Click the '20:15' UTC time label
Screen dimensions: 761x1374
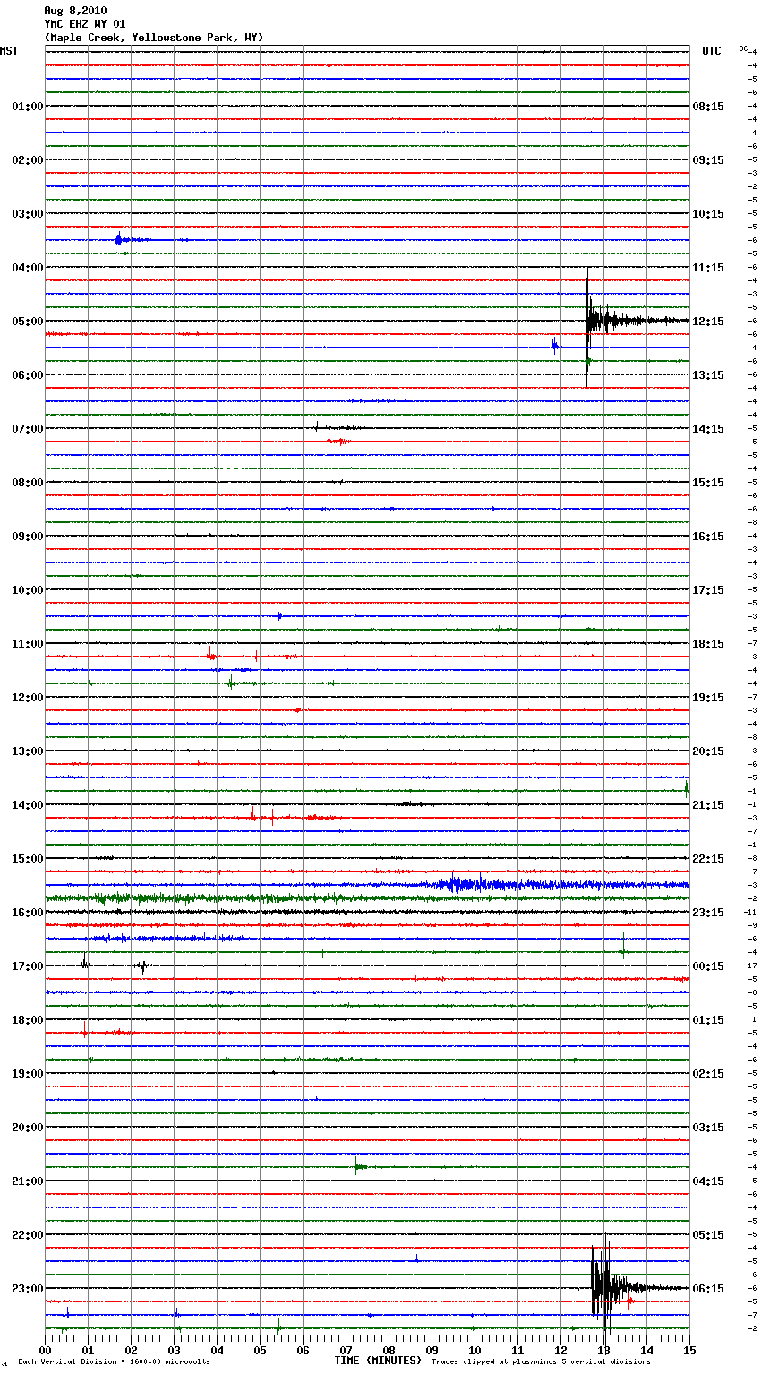[708, 751]
